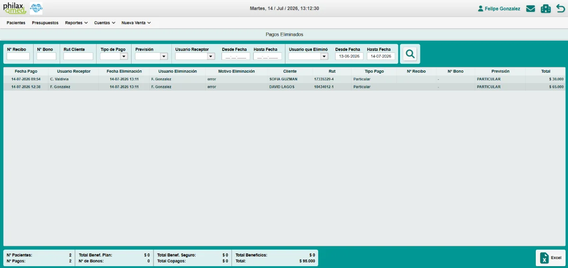Viewport: 568px width, 268px height.
Task: Sort by the N° Recibo column header
Action: pyautogui.click(x=416, y=71)
